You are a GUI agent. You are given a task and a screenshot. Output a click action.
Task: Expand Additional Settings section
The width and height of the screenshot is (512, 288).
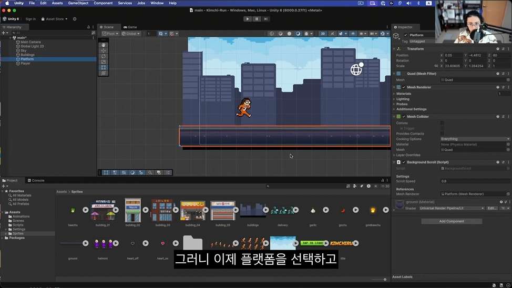point(394,109)
